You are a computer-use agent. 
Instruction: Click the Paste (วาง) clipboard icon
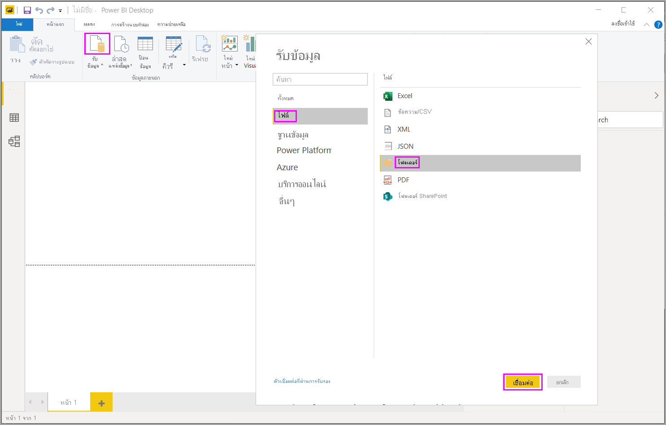pos(17,44)
